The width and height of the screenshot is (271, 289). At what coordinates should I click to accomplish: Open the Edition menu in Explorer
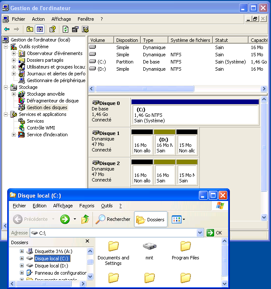tap(39, 206)
